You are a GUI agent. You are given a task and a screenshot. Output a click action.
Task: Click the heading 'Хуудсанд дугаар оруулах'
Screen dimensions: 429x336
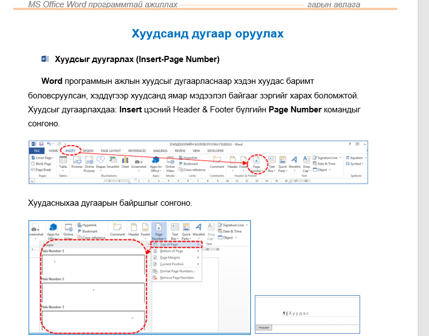207,34
